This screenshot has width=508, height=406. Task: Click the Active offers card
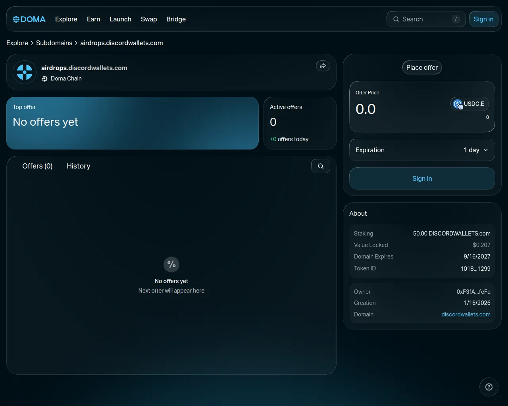[300, 123]
